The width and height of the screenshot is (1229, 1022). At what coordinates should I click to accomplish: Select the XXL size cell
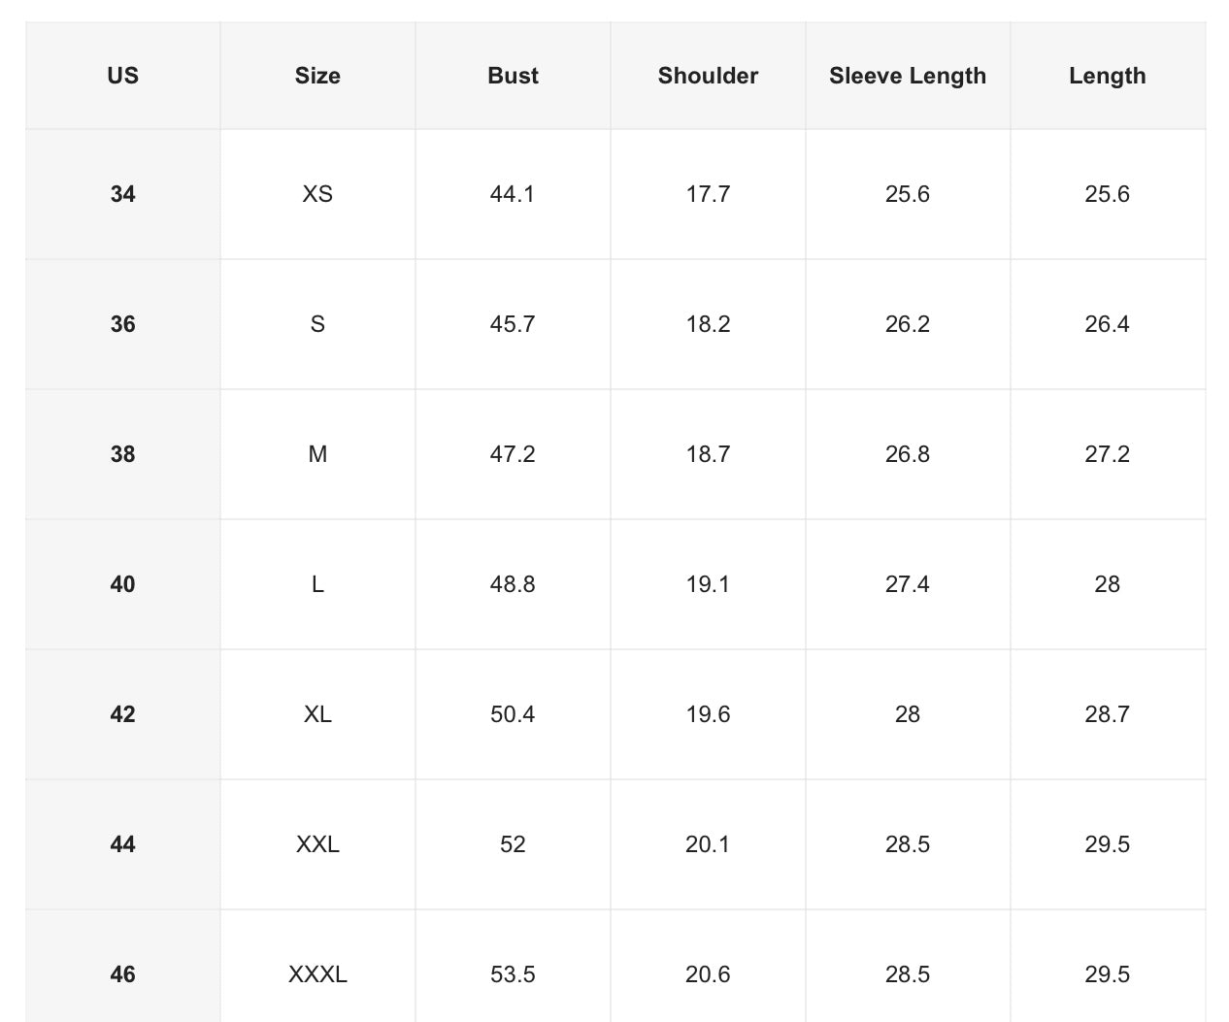[x=317, y=844]
